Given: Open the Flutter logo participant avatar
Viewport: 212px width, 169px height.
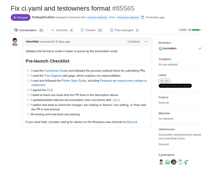Looking at the screenshot, I should [x=186, y=162].
